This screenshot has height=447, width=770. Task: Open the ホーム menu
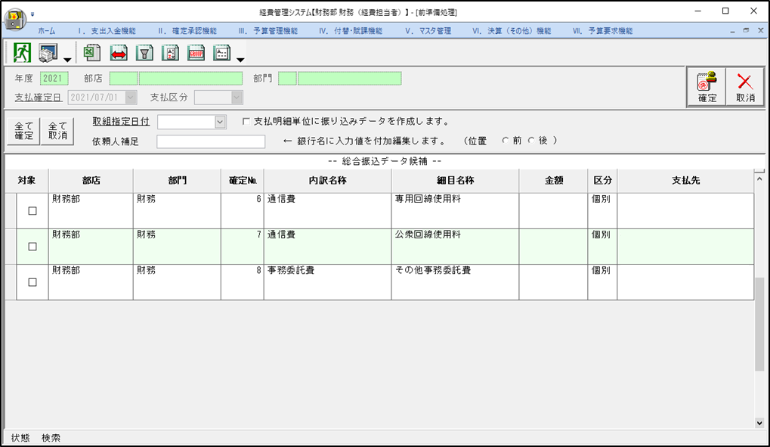click(47, 30)
